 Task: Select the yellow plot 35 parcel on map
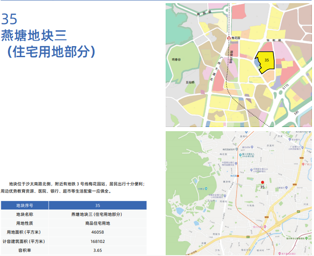click(x=265, y=61)
